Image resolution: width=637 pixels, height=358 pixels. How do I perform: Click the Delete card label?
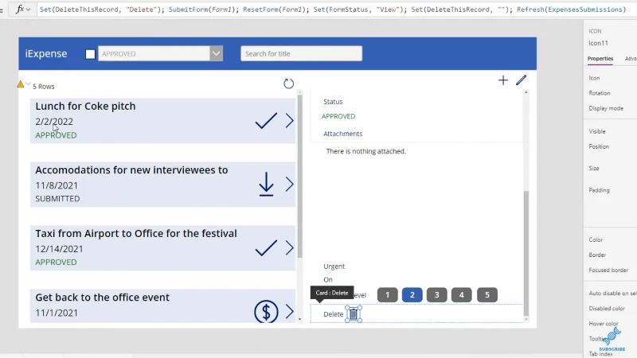click(333, 314)
